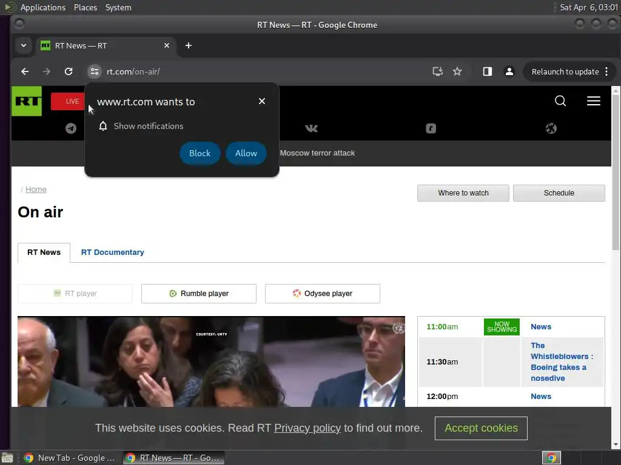The height and width of the screenshot is (465, 621).
Task: Click the NOW SHOWING badge
Action: click(x=502, y=326)
